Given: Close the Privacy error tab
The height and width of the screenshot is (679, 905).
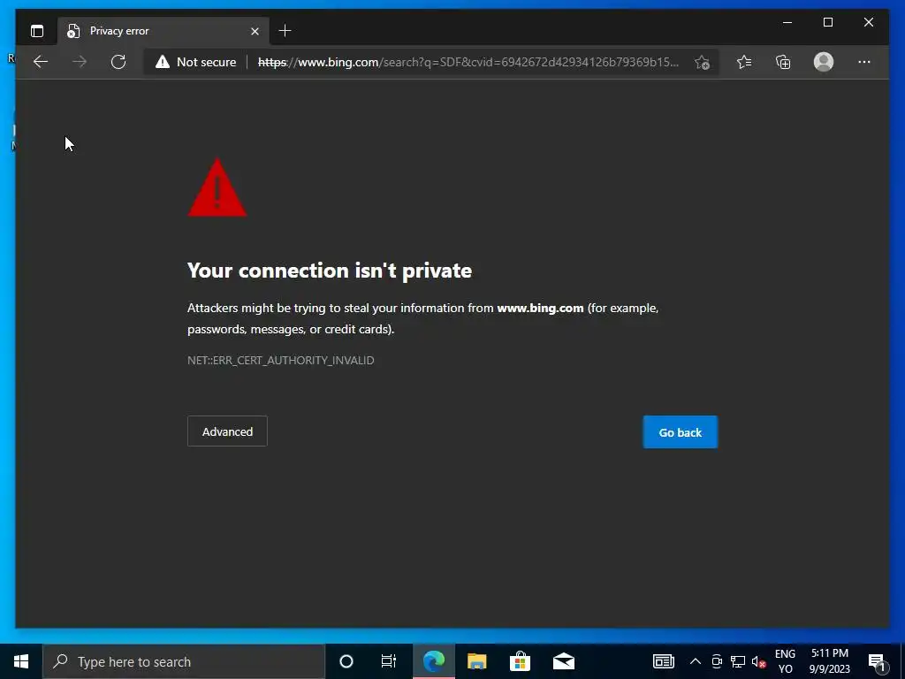Looking at the screenshot, I should 255,31.
